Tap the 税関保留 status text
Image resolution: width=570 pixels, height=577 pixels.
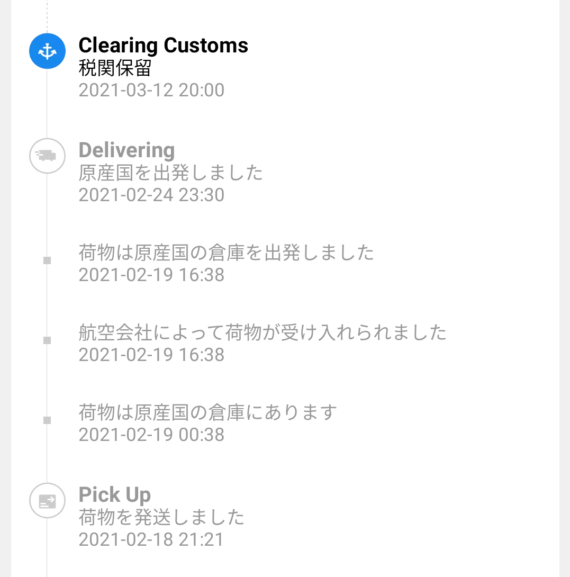tap(115, 68)
